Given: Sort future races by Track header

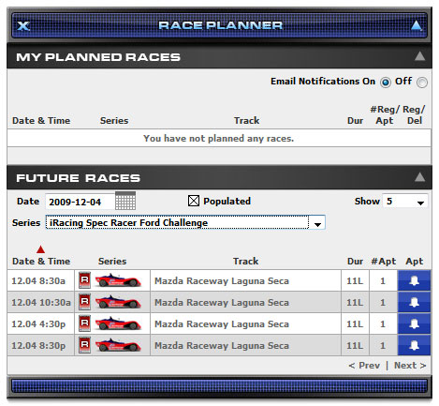Looking at the screenshot, I should click(x=245, y=262).
